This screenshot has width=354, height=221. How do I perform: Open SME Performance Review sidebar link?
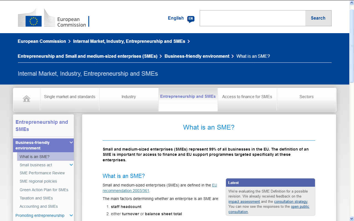coord(42,173)
